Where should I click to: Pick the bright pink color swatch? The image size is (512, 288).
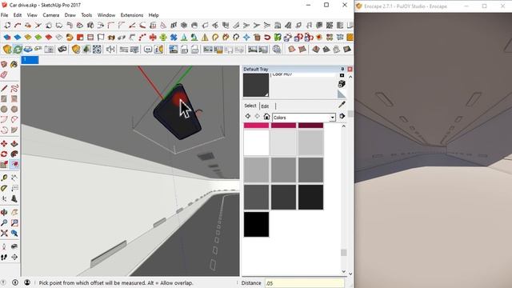coord(256,126)
